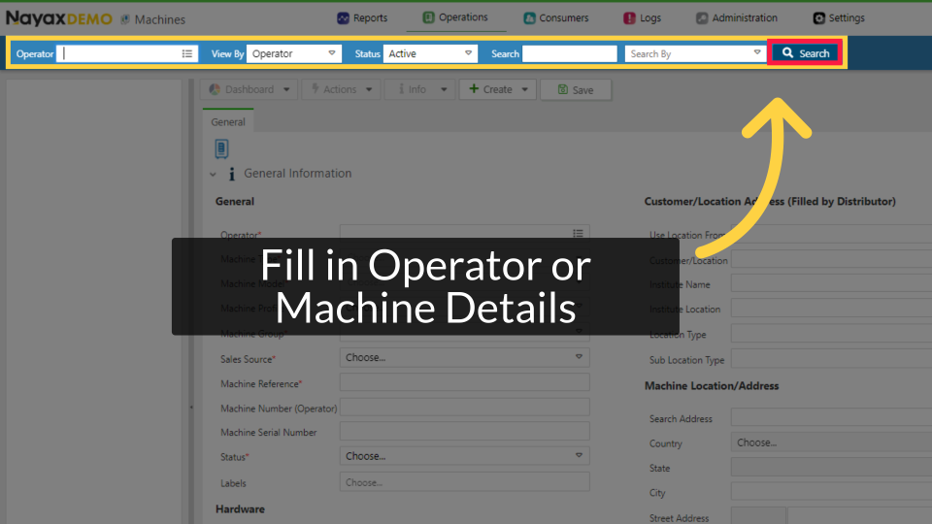Click the machine icon below General tab
Viewport: 932px width, 524px height.
[x=222, y=148]
